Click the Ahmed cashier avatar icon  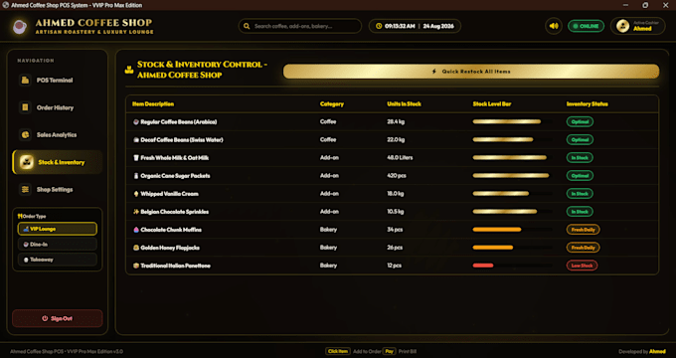[622, 26]
